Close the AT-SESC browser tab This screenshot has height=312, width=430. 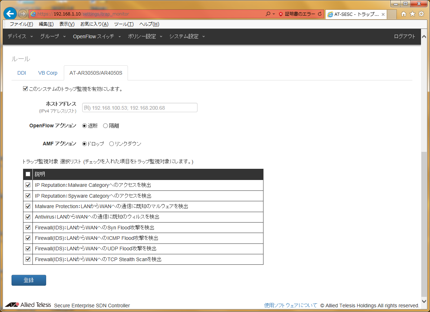click(383, 14)
